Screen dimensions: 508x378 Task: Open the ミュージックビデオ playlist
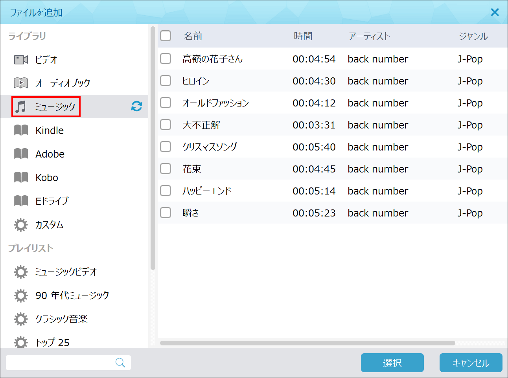coord(74,272)
